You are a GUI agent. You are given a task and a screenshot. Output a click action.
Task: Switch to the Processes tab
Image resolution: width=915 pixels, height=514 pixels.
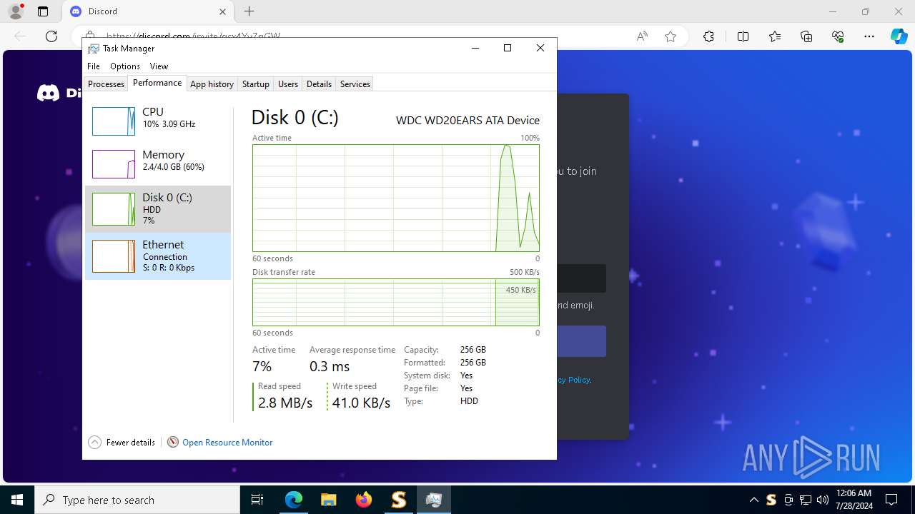[x=106, y=84]
